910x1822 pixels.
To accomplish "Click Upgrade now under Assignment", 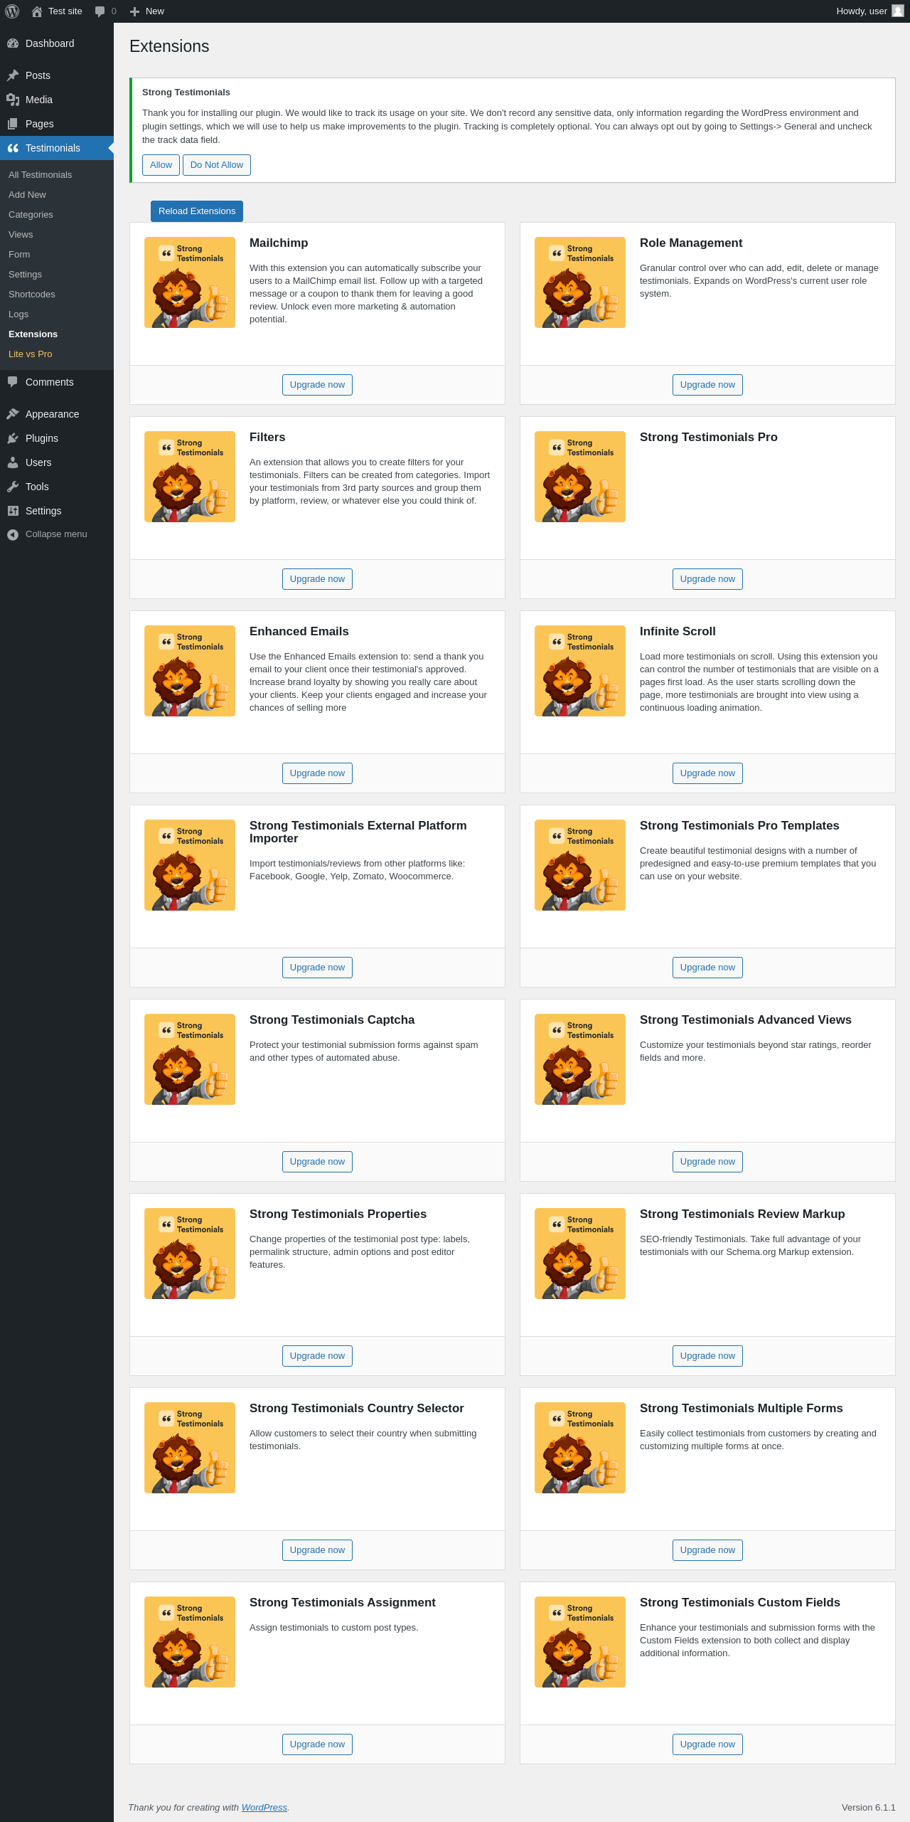I will (x=317, y=1744).
